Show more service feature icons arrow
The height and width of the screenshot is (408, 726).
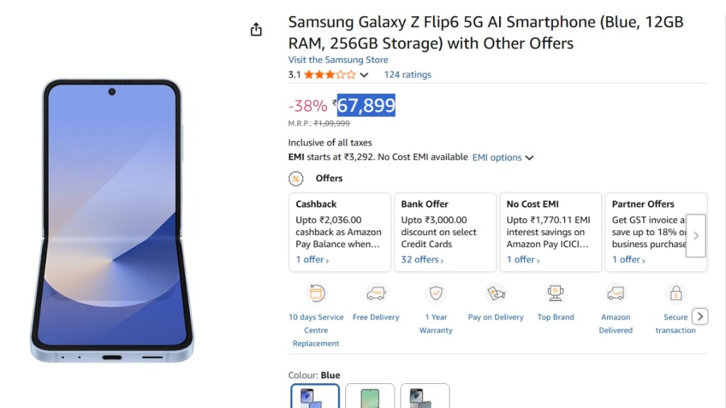(x=700, y=317)
